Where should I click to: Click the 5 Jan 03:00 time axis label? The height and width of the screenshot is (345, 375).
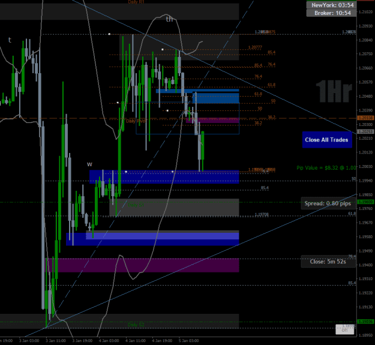[188, 341]
